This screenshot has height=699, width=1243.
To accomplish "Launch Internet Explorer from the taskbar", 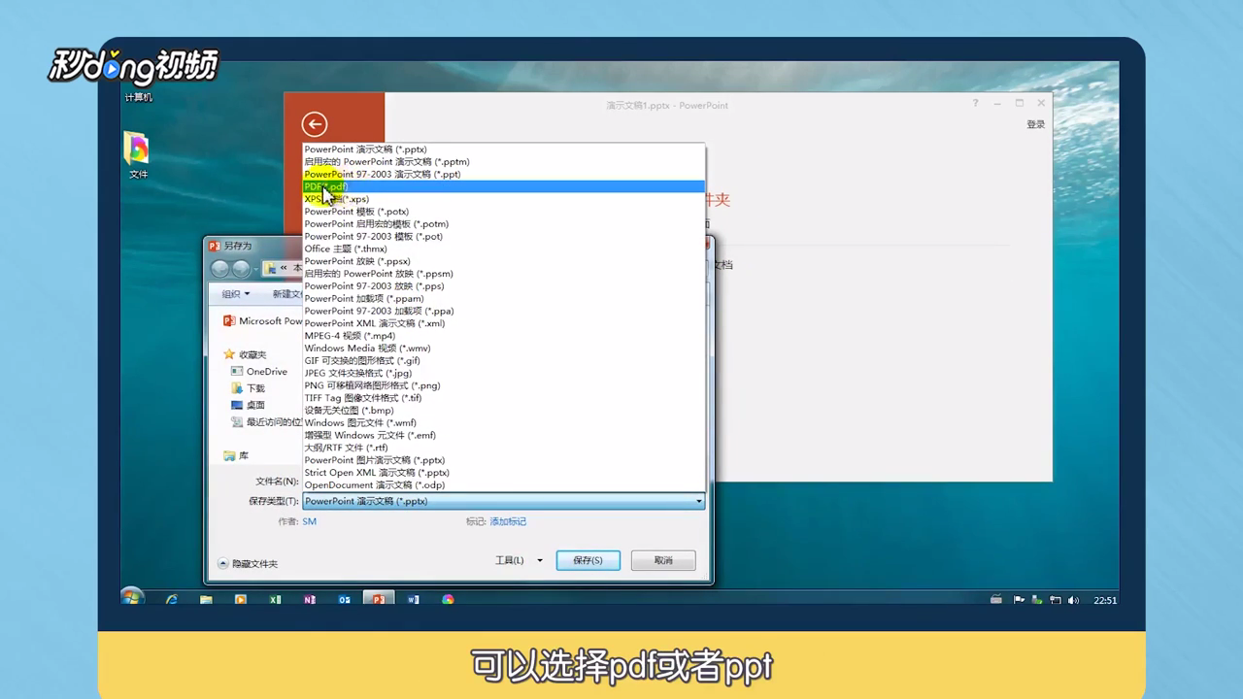I will (172, 600).
